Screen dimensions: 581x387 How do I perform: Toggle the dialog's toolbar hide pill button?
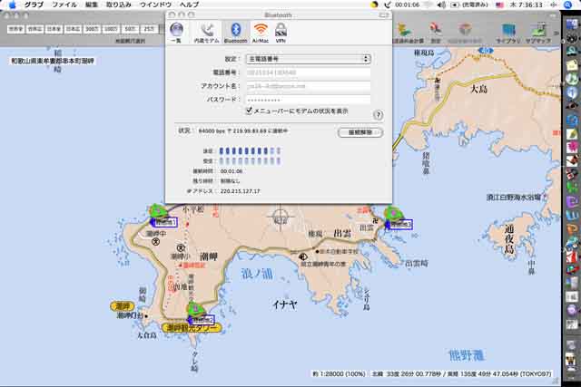click(383, 15)
